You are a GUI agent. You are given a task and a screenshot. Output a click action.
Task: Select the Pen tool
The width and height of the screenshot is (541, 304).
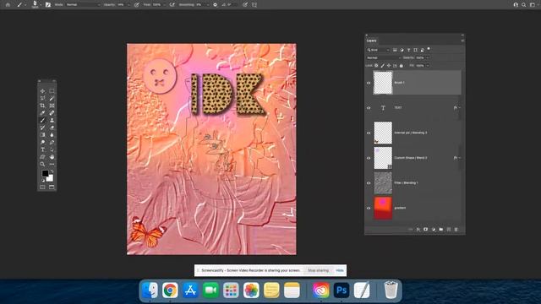[52, 142]
